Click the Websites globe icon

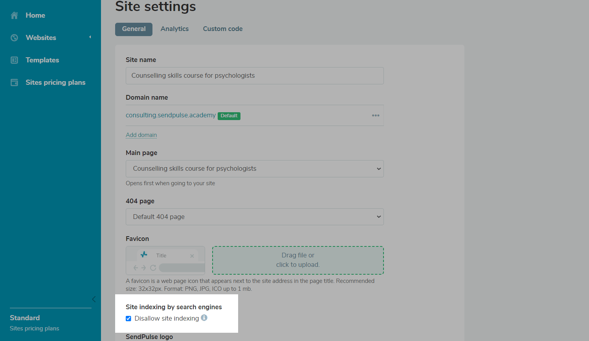pyautogui.click(x=15, y=38)
